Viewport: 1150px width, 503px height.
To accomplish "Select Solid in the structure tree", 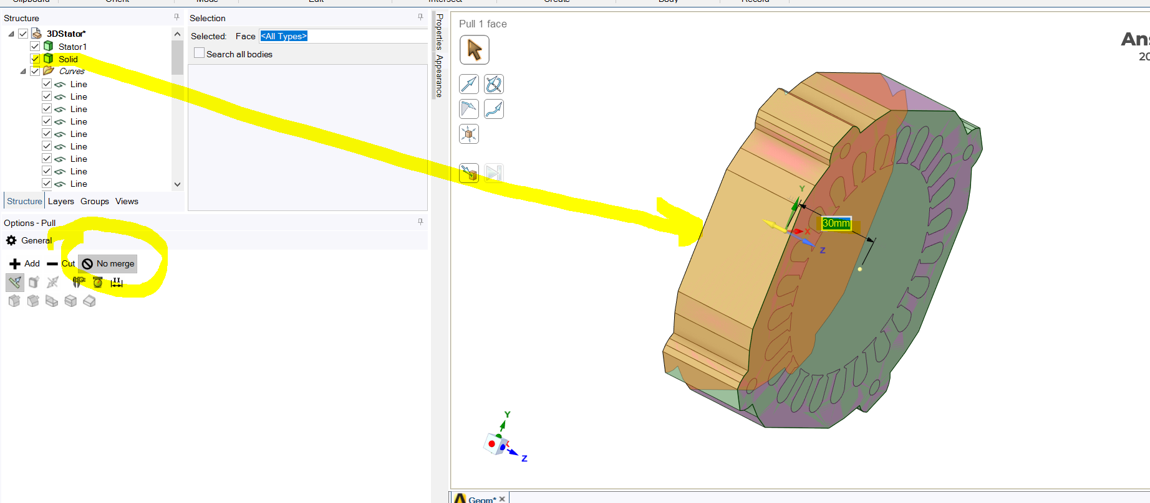I will (x=68, y=59).
